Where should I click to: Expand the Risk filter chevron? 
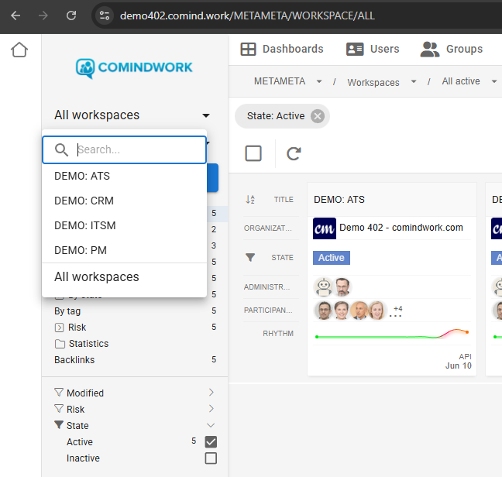pos(211,409)
